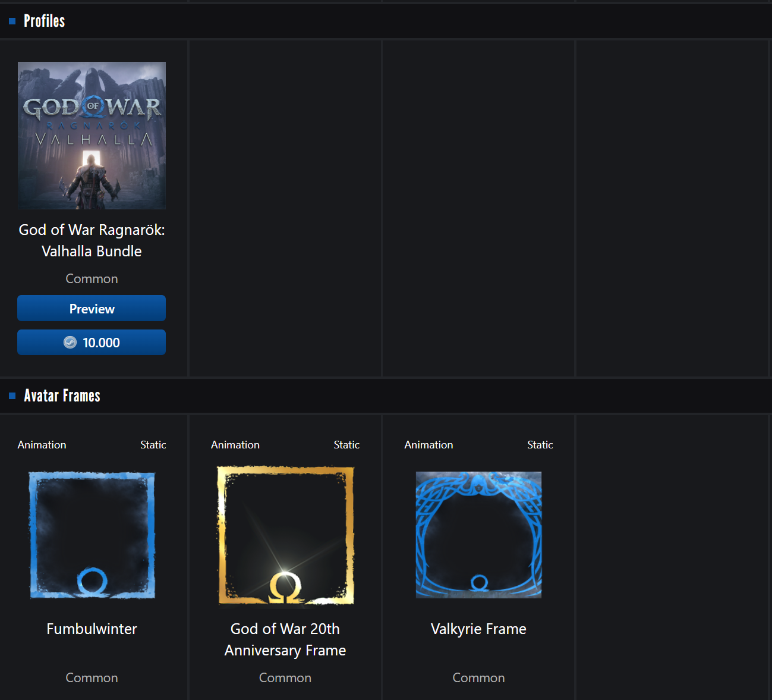The height and width of the screenshot is (700, 772).
Task: Buy the bundle for 10.000 points
Action: (x=92, y=343)
